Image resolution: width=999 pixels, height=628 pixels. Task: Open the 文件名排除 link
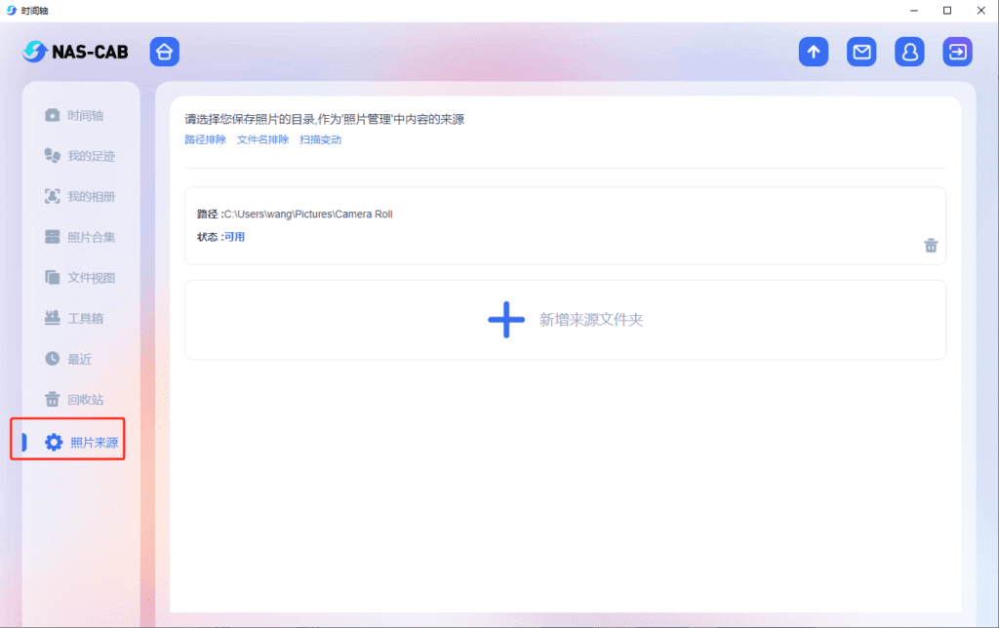[x=262, y=139]
